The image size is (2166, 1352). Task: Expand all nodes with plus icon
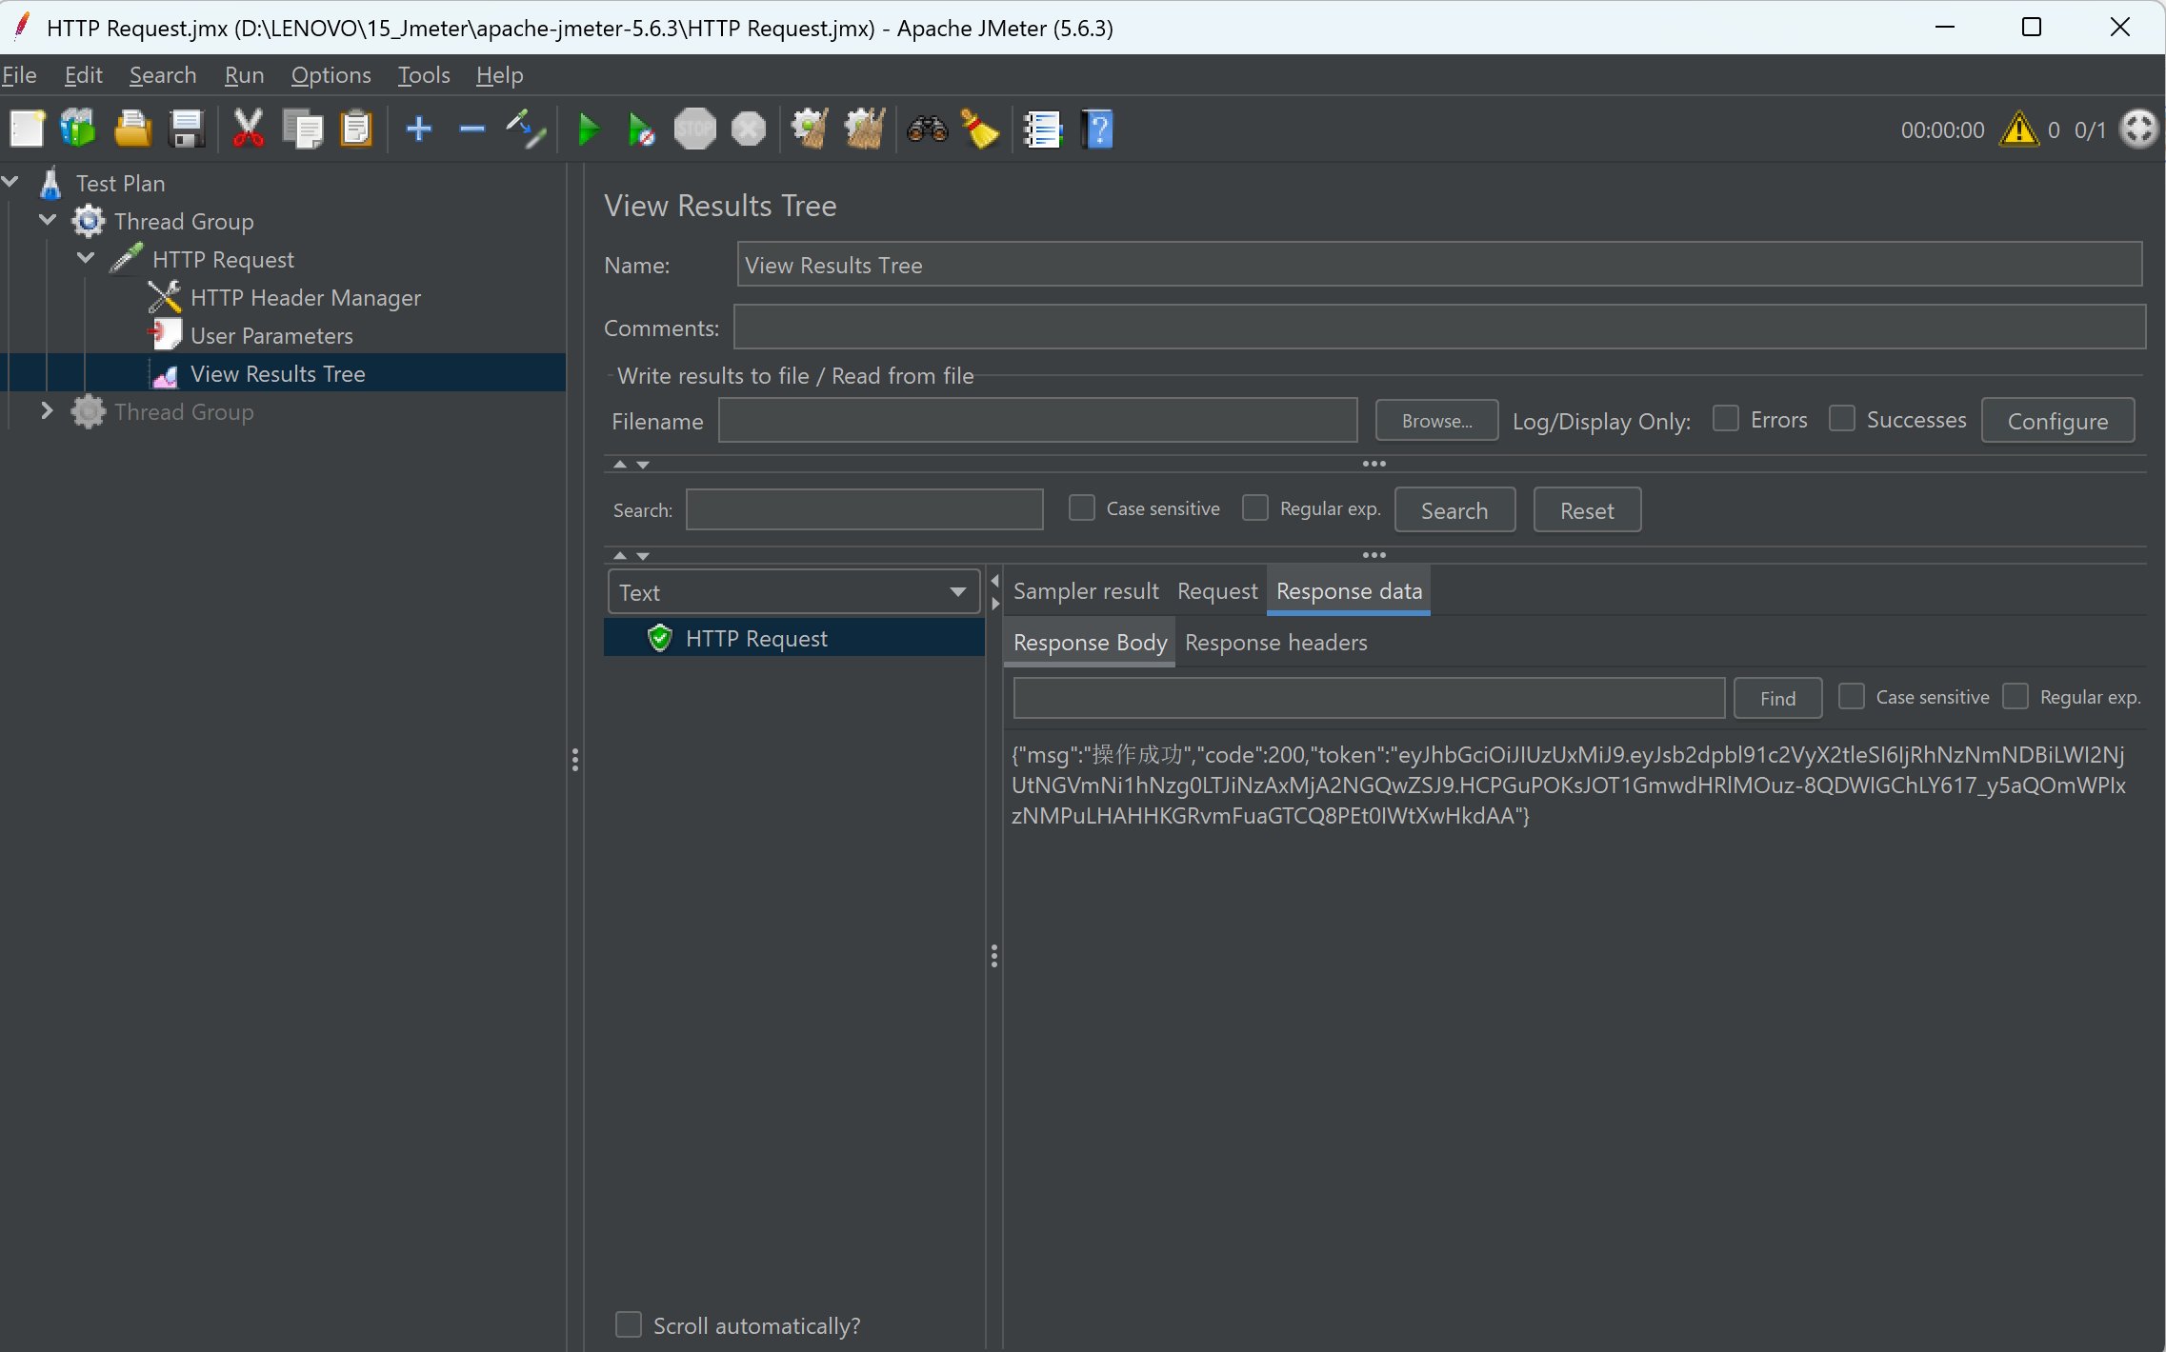[x=419, y=129]
